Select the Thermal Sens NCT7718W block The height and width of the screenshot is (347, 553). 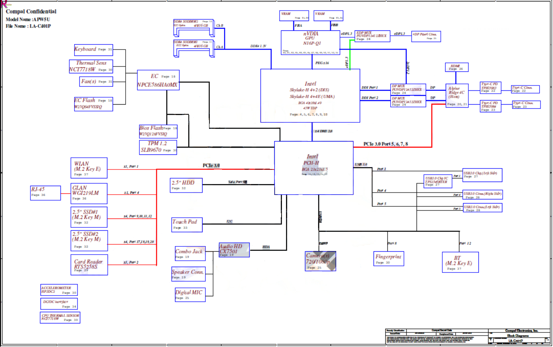[x=91, y=66]
